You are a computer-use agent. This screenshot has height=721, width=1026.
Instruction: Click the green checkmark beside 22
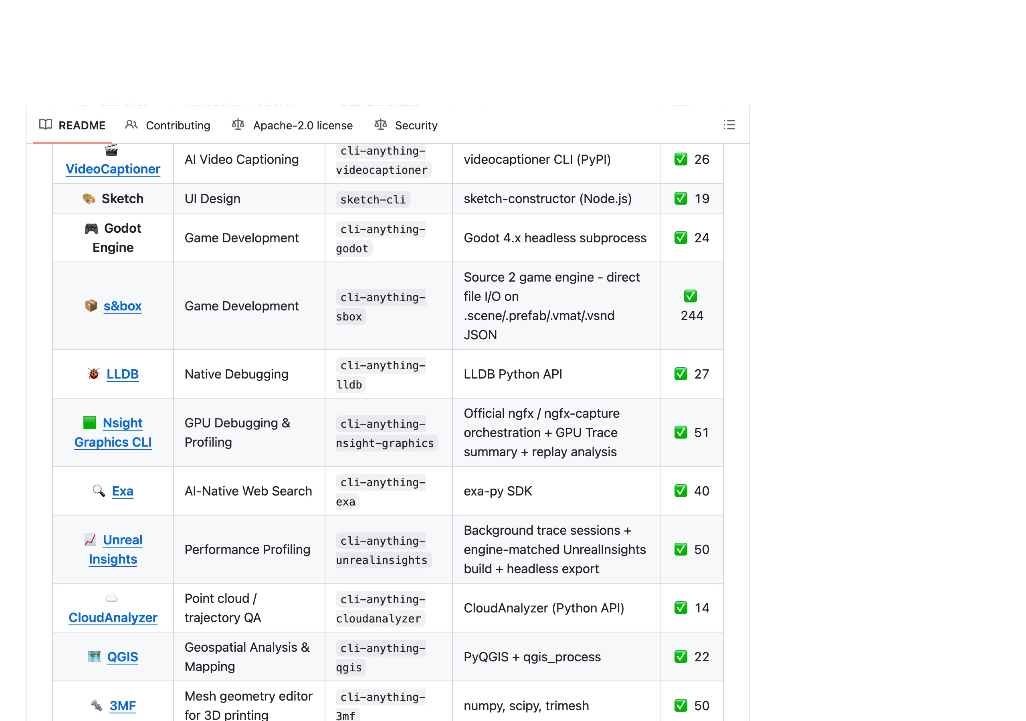click(681, 657)
